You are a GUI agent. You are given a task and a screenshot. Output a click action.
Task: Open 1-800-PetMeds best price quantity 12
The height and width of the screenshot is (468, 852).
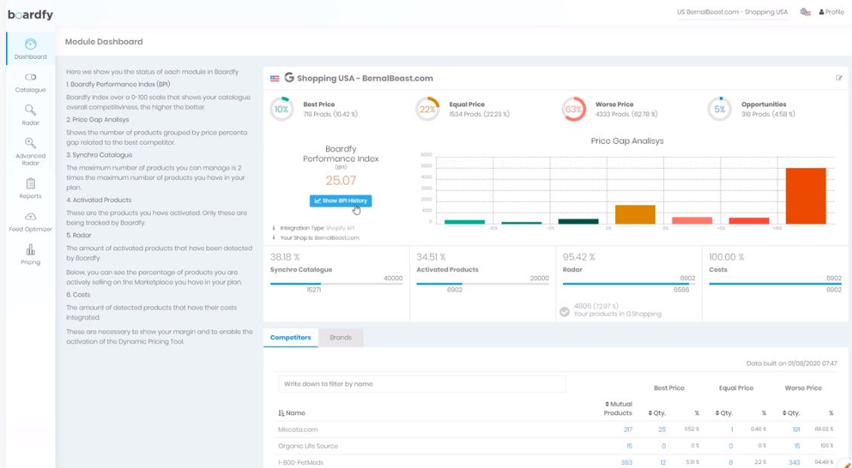[663, 463]
